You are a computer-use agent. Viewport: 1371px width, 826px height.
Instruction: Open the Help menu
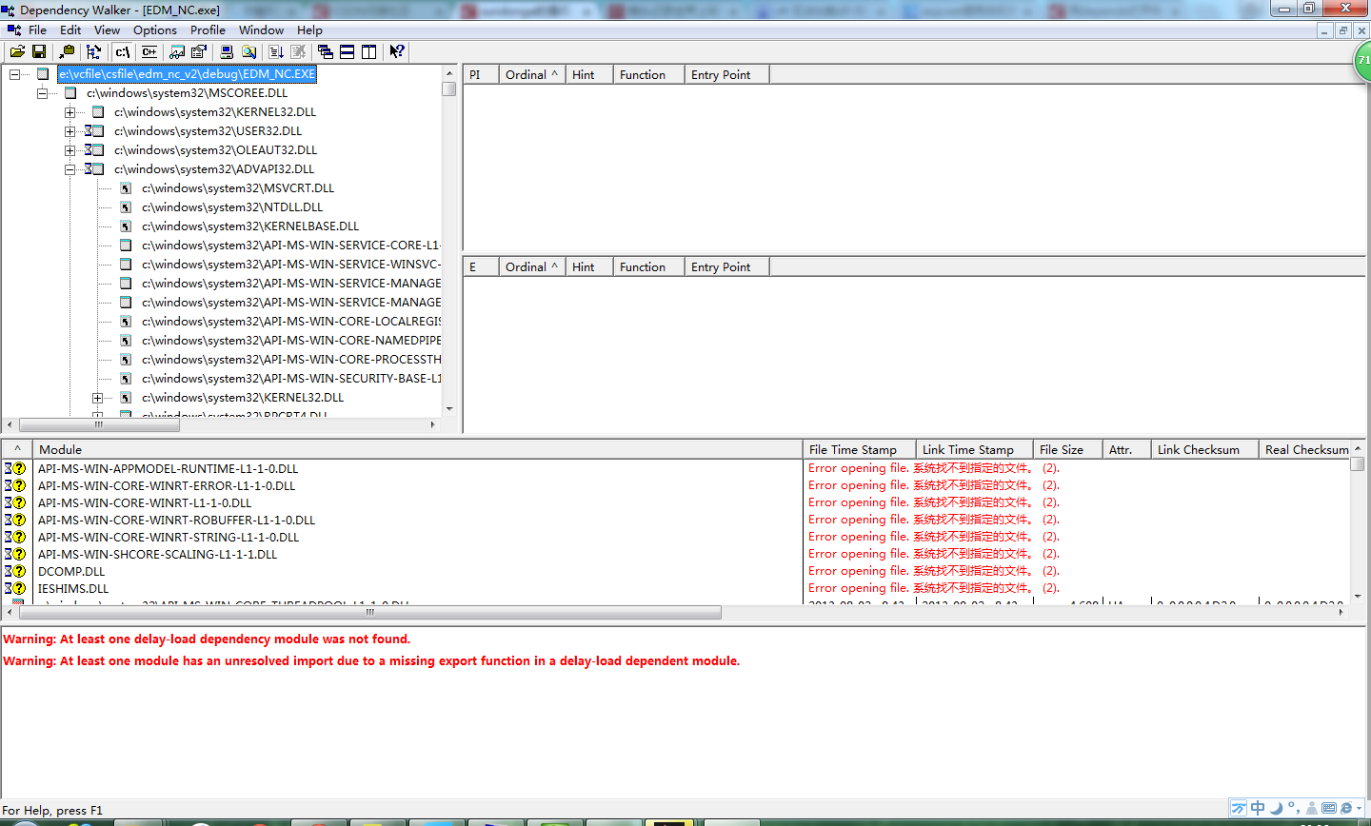[309, 30]
